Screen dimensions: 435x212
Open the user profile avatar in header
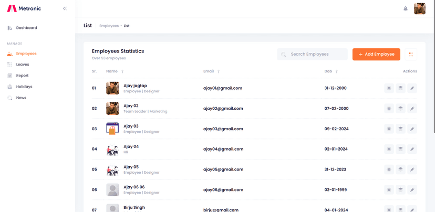(419, 8)
